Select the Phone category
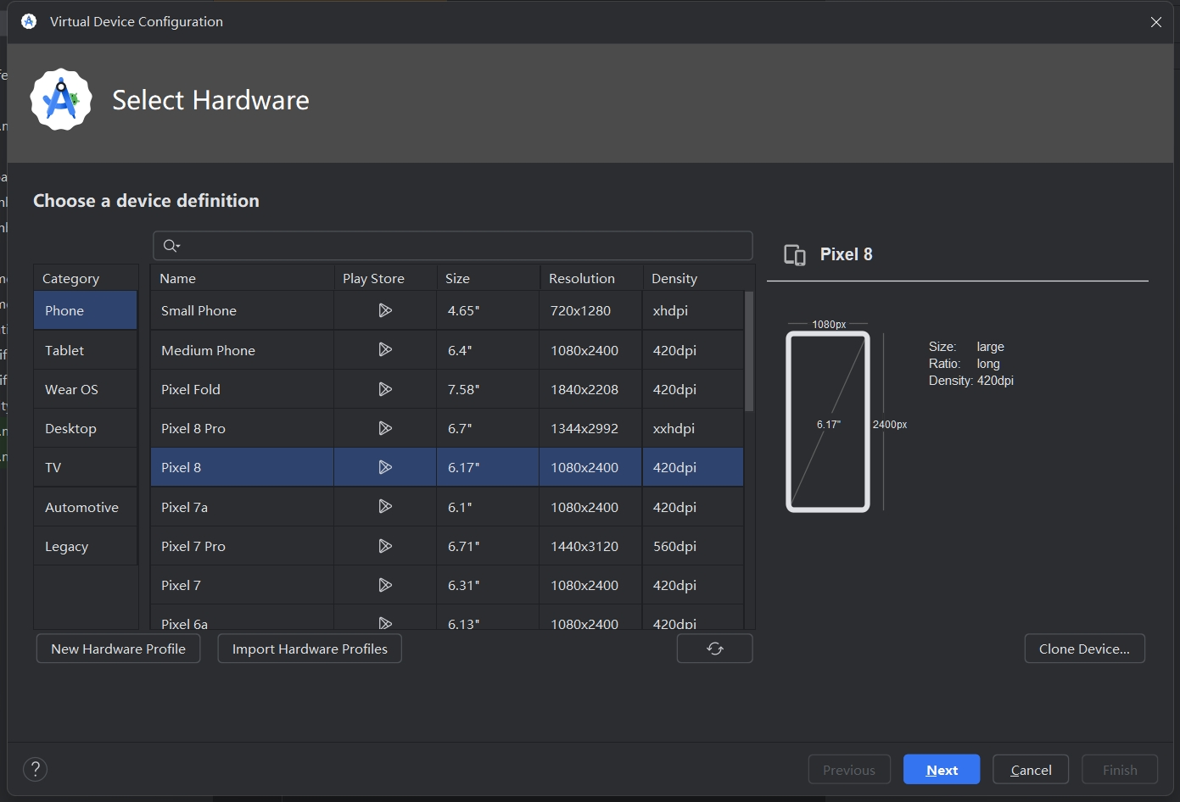Screen dimensions: 1180x802 (85, 310)
